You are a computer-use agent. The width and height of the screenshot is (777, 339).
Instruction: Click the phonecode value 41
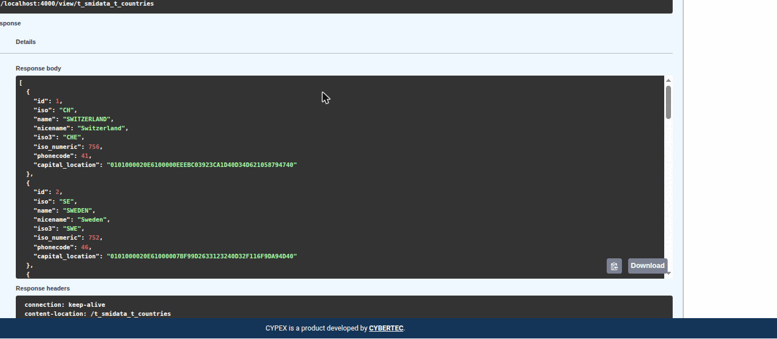click(x=85, y=156)
